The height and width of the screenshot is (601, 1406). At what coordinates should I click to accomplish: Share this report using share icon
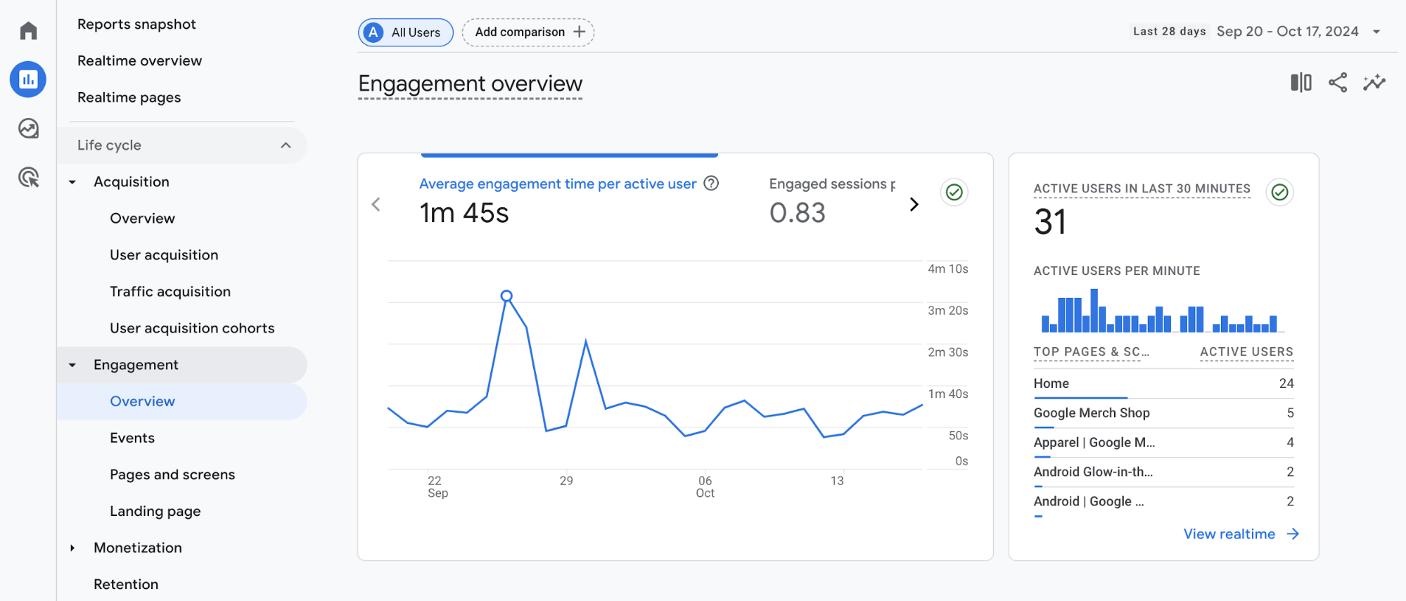click(1338, 82)
